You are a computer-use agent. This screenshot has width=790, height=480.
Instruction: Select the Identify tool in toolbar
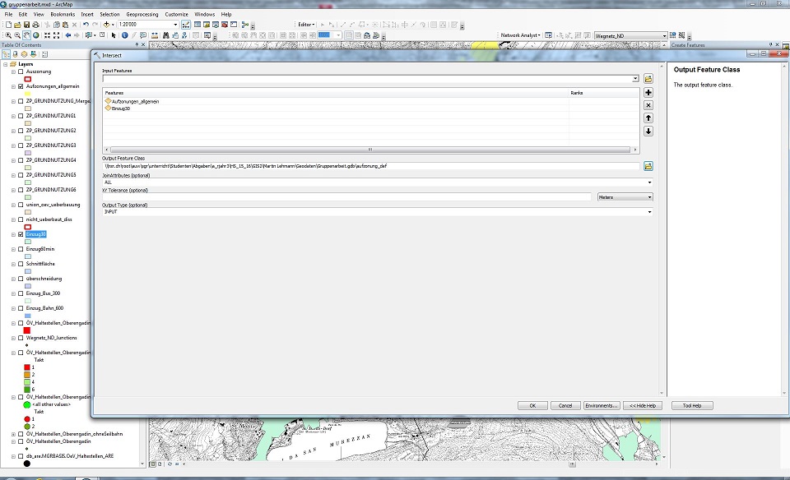coord(124,36)
